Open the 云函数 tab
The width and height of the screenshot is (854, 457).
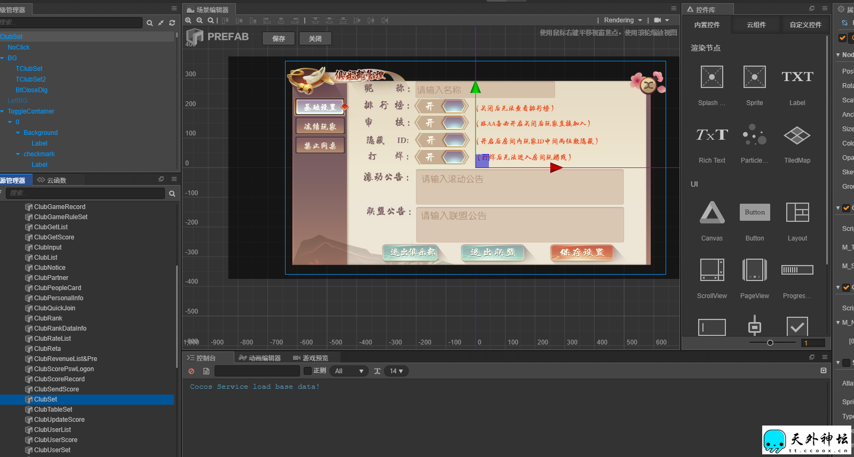point(52,180)
